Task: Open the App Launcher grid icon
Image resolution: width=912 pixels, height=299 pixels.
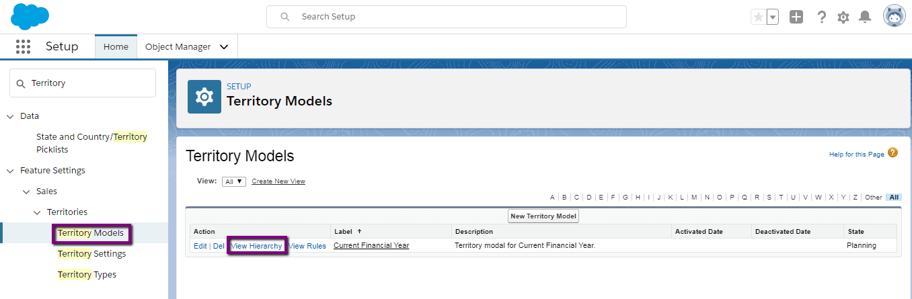Action: point(23,46)
